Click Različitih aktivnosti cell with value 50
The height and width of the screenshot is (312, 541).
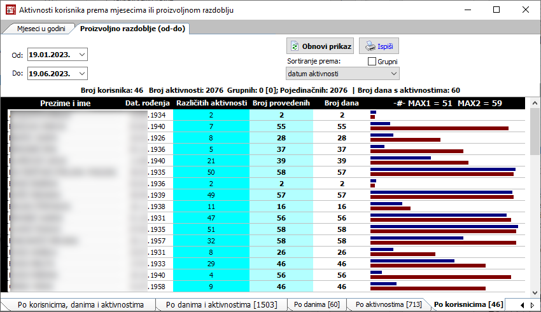click(211, 172)
